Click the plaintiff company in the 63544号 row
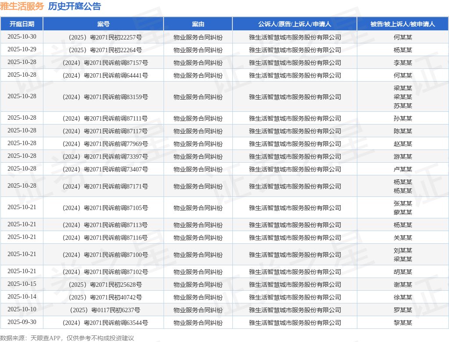449x342 pixels. point(295,323)
